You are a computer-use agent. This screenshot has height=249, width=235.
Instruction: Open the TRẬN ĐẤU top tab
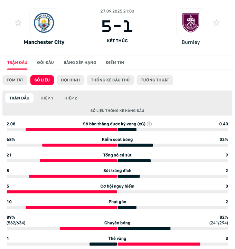click(x=17, y=63)
